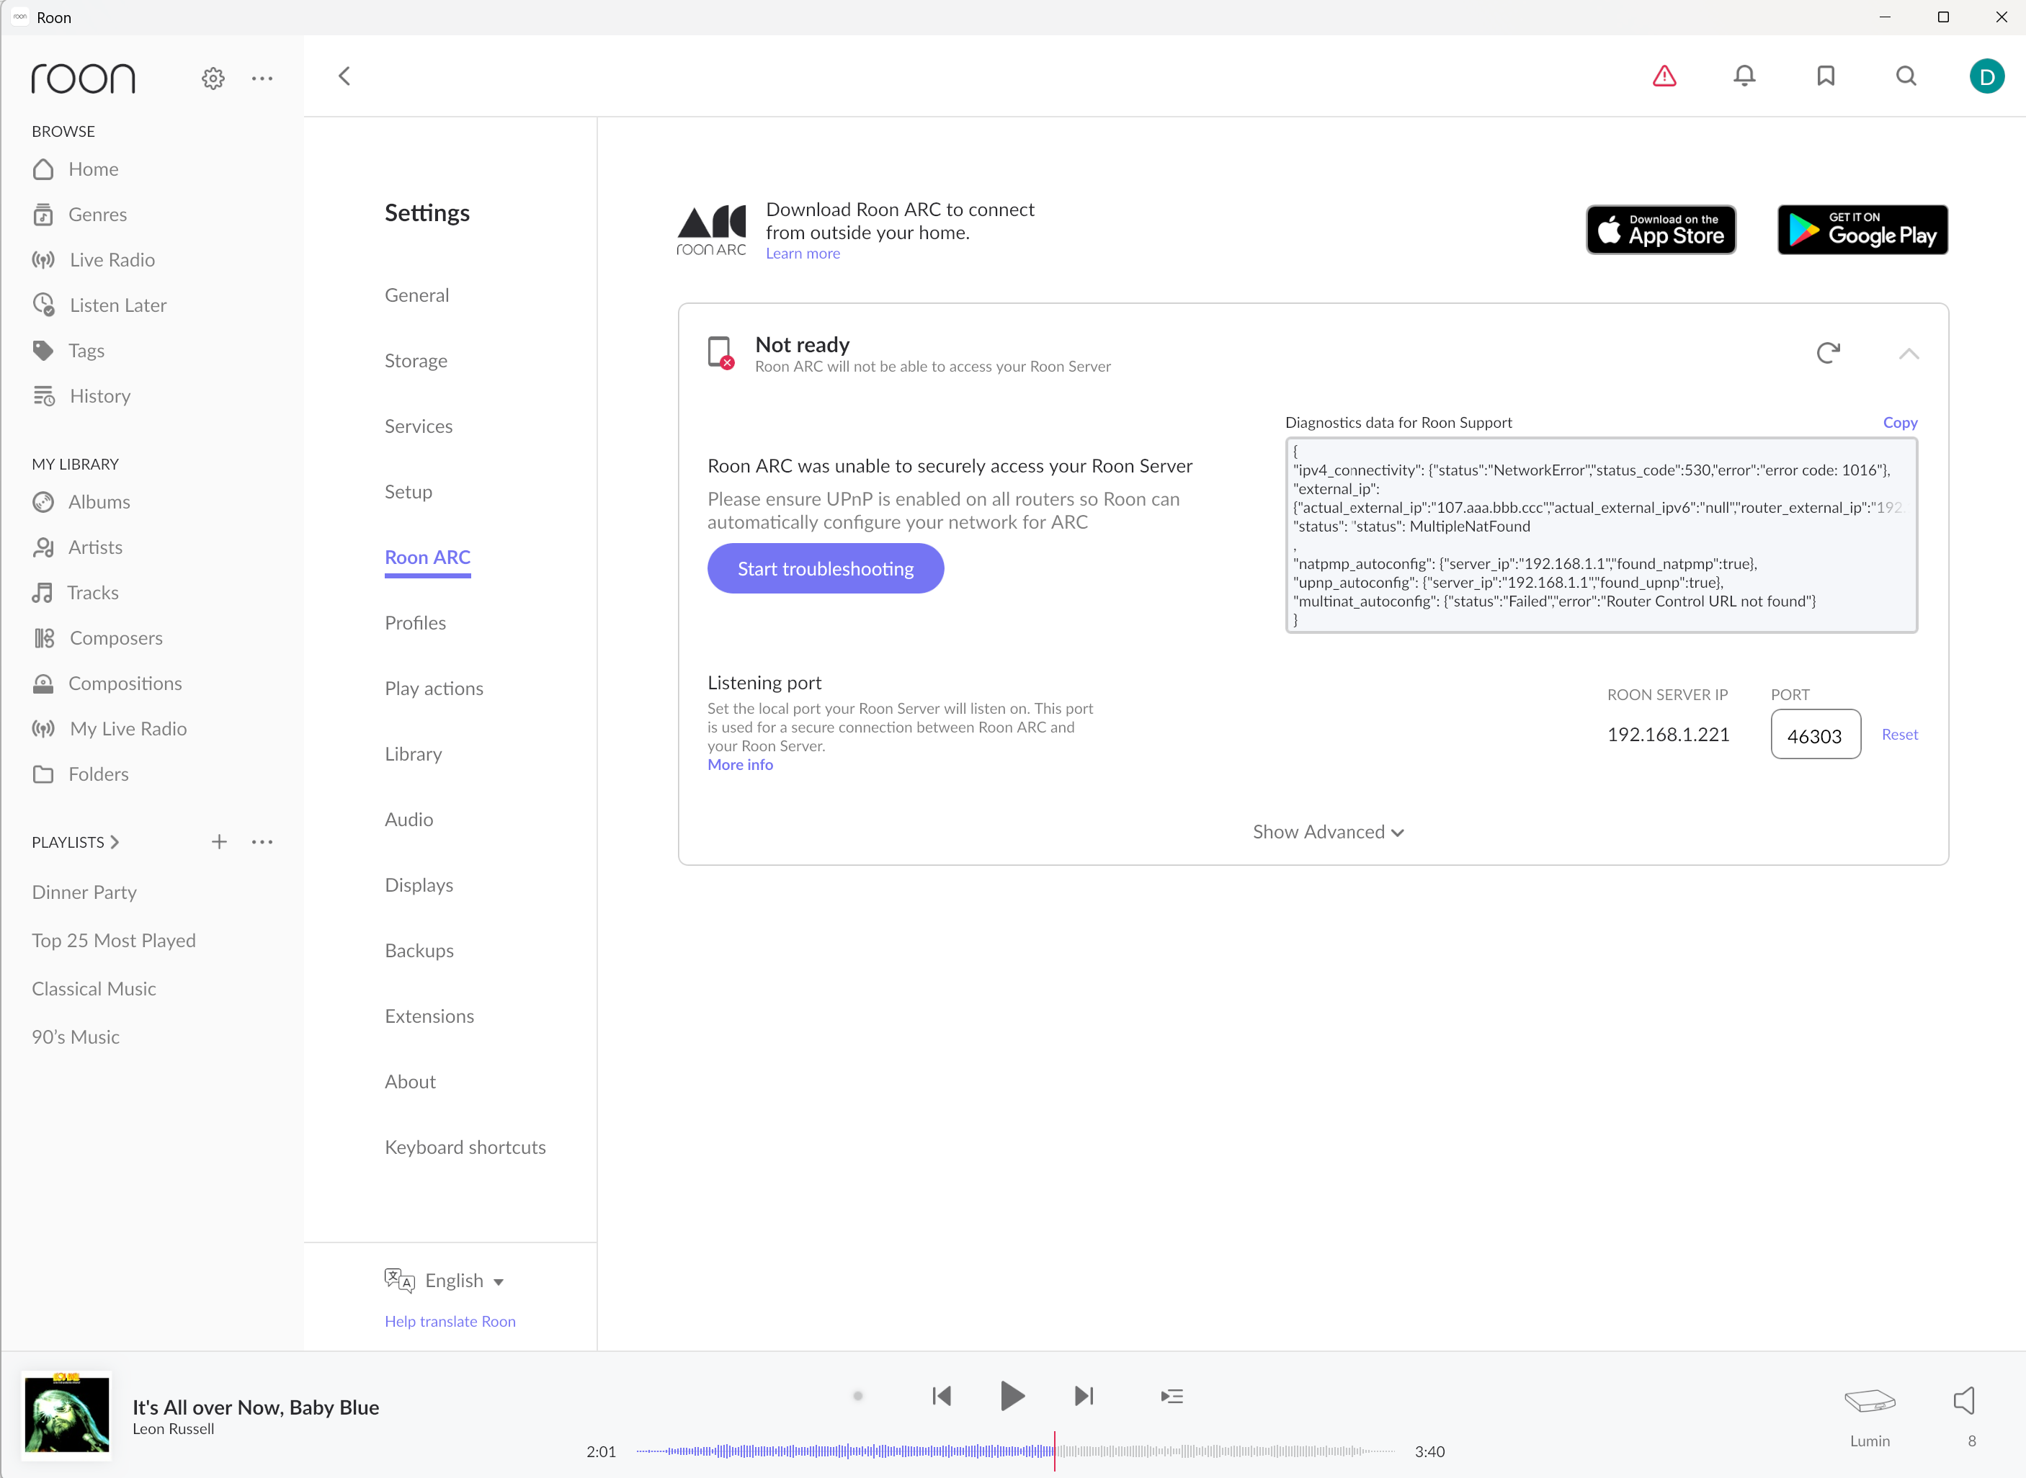Refresh the Roon ARC connection status
Screen dimensions: 2026x1478
click(1829, 352)
